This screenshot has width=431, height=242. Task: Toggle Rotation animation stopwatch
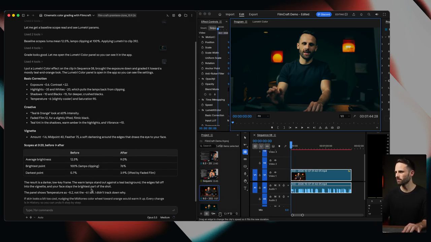coord(202,63)
